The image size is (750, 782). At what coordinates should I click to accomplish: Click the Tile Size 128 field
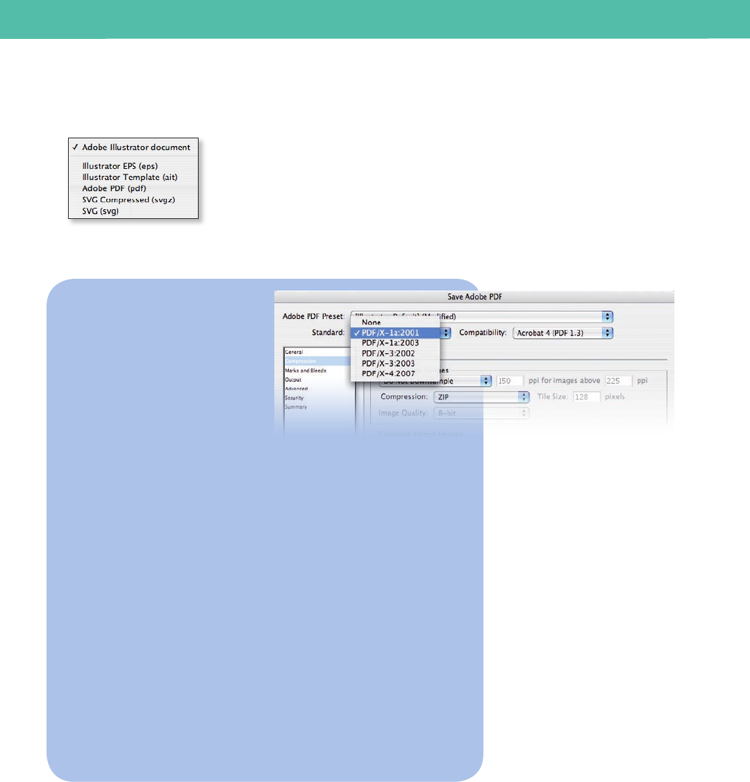pyautogui.click(x=586, y=397)
